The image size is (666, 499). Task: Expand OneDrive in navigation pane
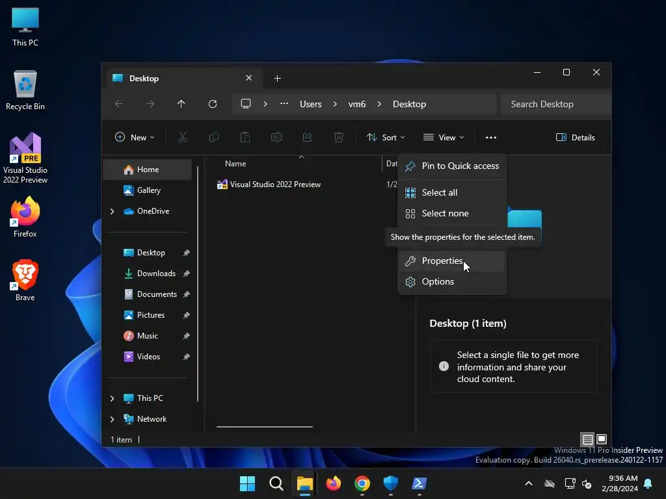click(x=112, y=211)
